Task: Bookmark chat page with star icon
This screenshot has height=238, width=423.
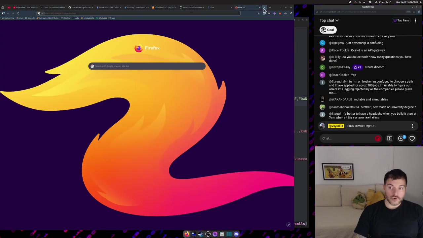Action: (414, 12)
